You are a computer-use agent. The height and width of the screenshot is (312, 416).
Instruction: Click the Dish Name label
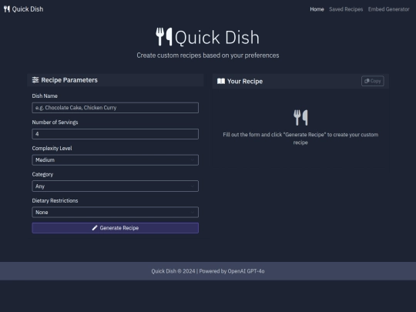[x=45, y=96]
